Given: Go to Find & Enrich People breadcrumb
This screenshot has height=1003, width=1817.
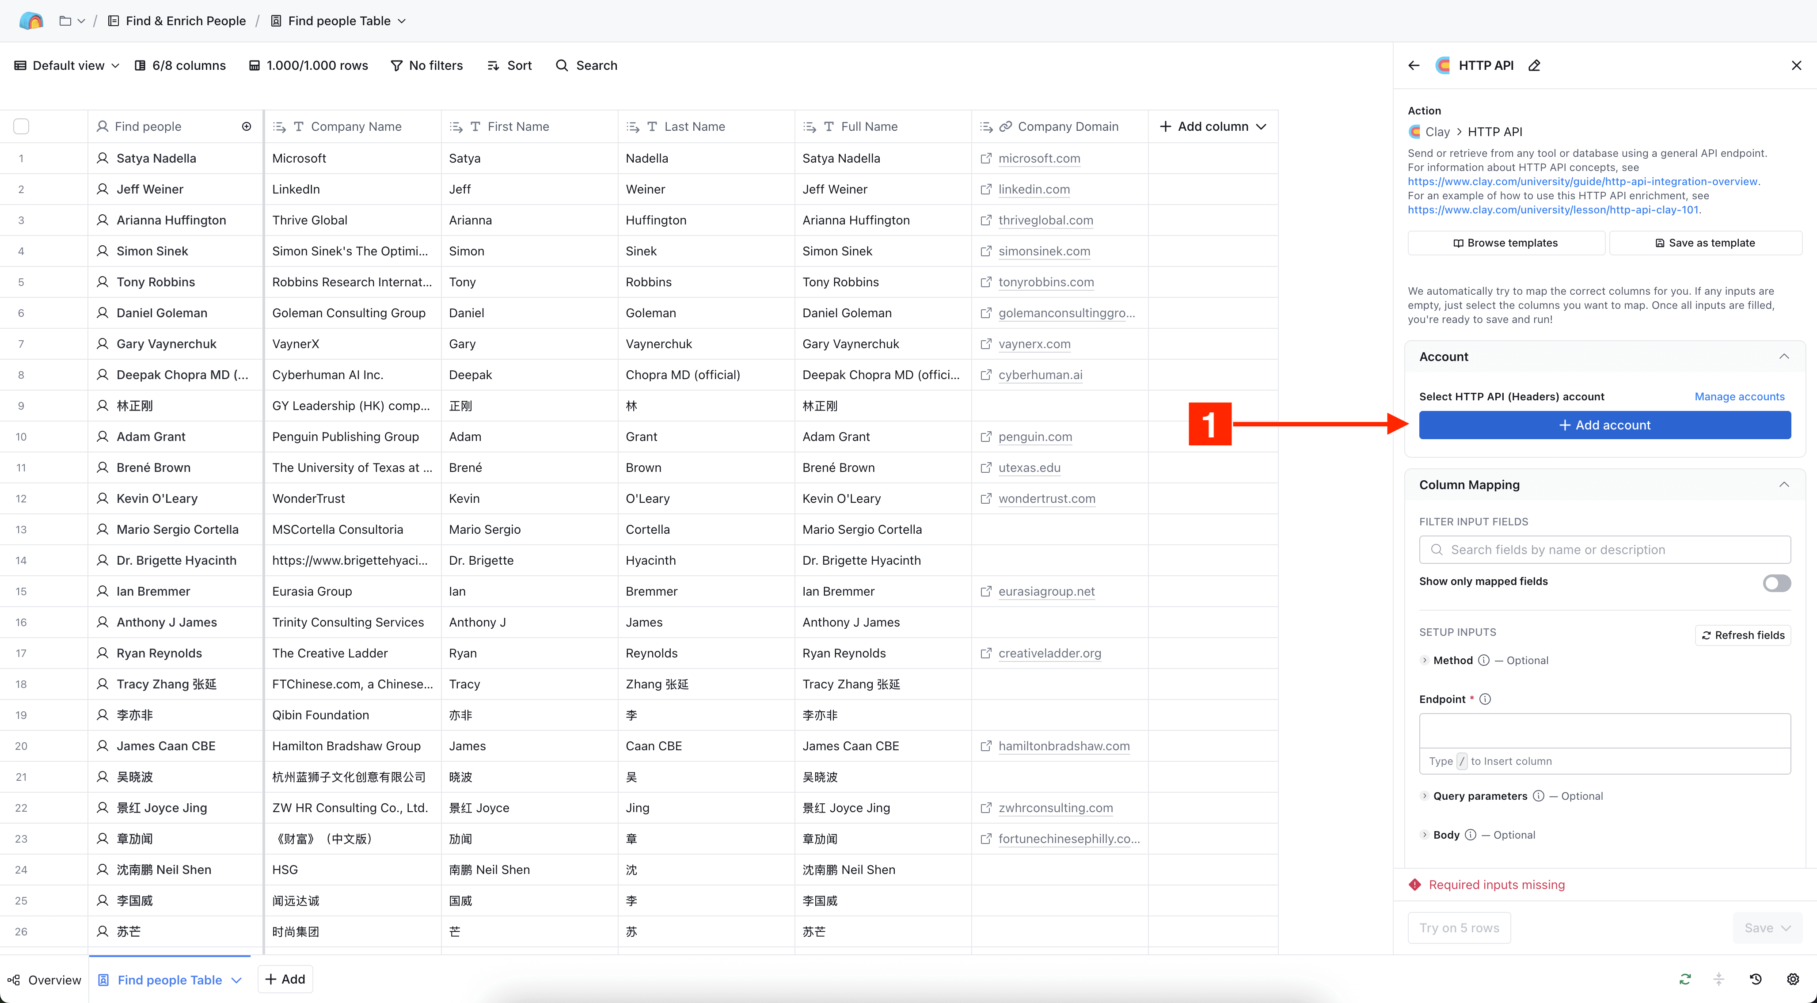Looking at the screenshot, I should [x=177, y=21].
